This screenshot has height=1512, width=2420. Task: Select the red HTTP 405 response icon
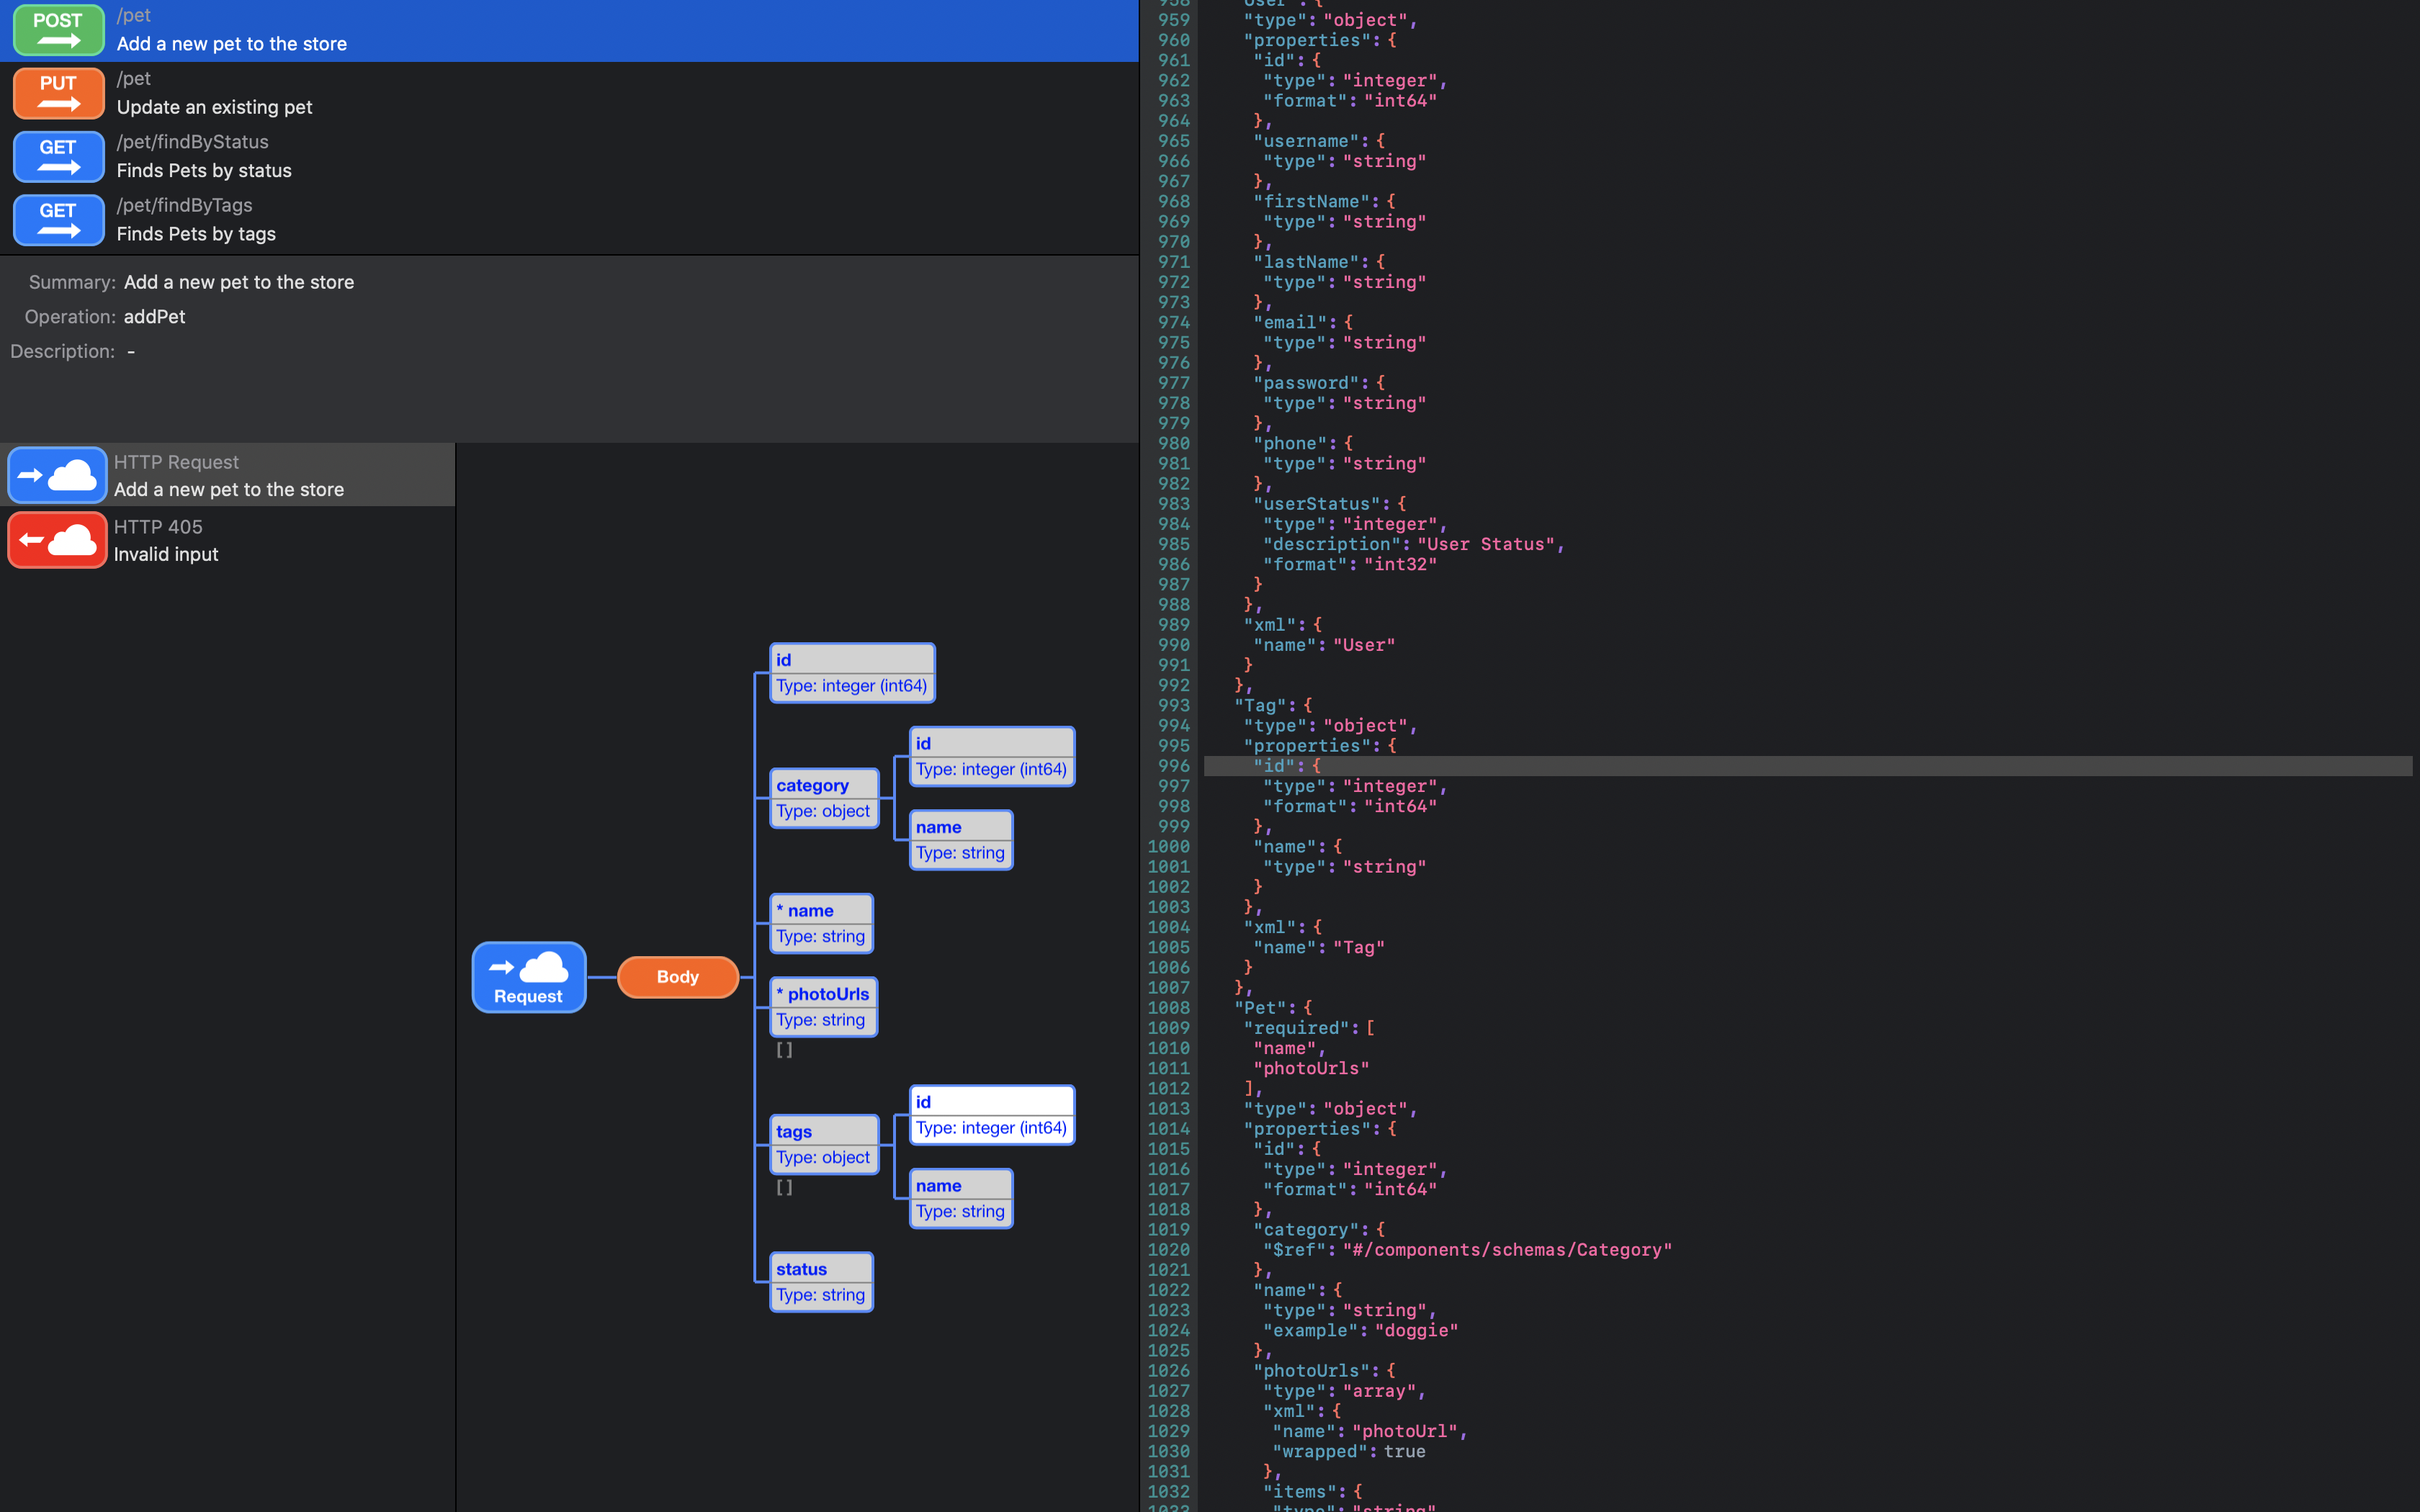[x=56, y=539]
